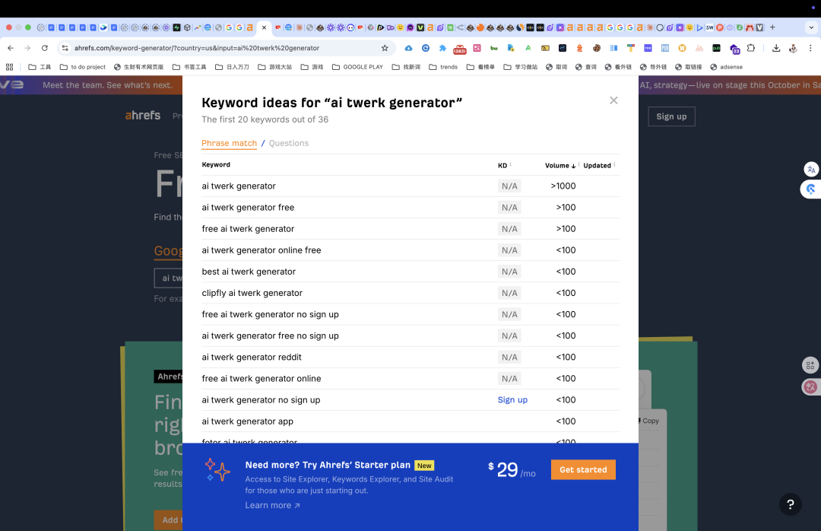Click the address bar URL field
Image resolution: width=821 pixels, height=531 pixels.
(x=225, y=48)
